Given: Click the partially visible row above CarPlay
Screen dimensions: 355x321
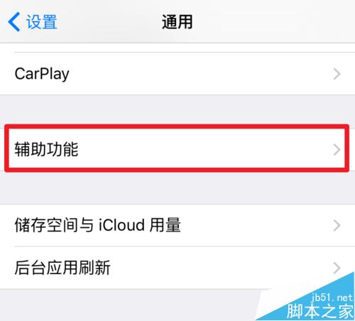Looking at the screenshot, I should coord(177,48).
